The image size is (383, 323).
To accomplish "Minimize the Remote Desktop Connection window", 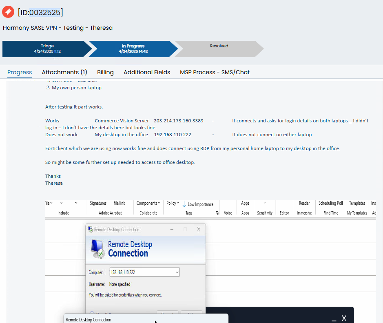I will click(172, 229).
